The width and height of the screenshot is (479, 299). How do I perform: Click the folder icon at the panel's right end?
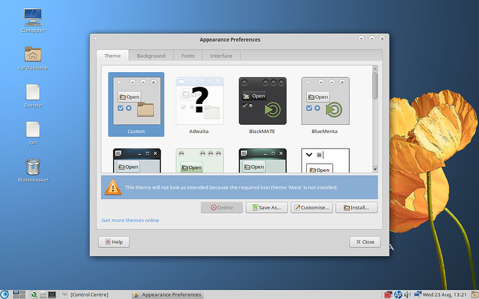[x=475, y=295]
